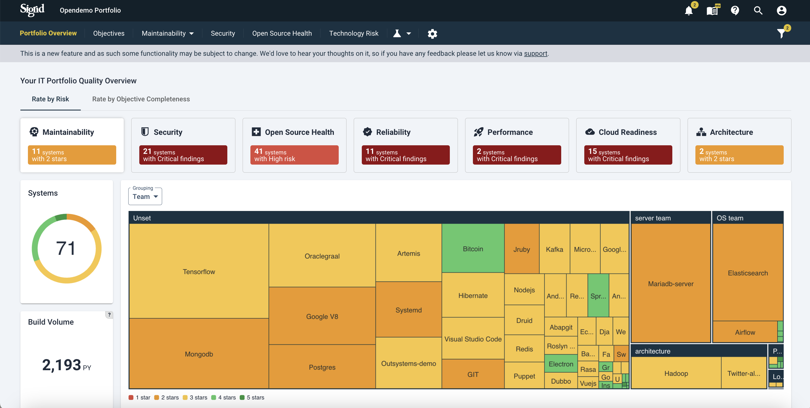Click the 3 stars legend swatch

[185, 397]
